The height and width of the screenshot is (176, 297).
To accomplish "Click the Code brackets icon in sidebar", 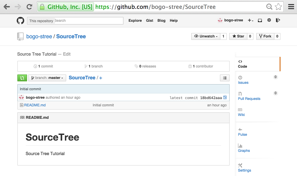I will coord(240,62).
